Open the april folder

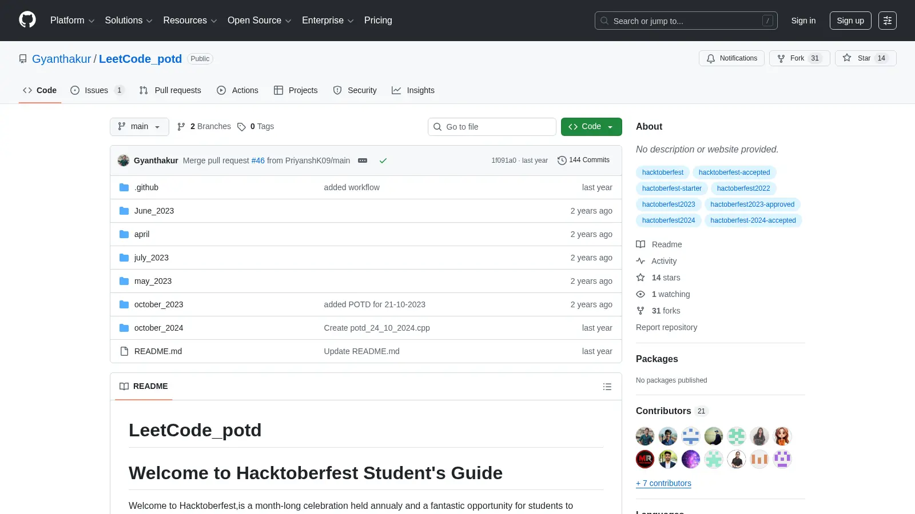(142, 234)
